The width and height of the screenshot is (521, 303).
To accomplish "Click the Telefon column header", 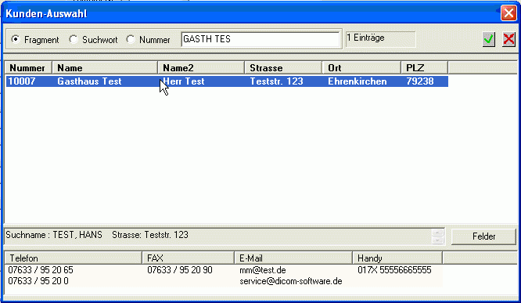I will coord(74,258).
